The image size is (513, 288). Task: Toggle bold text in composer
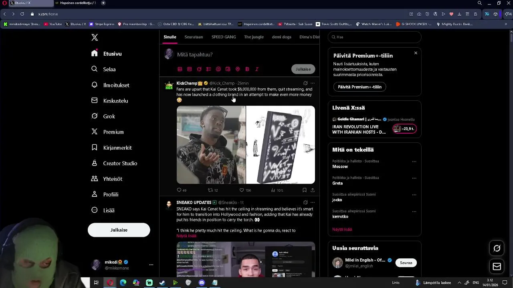tap(247, 69)
